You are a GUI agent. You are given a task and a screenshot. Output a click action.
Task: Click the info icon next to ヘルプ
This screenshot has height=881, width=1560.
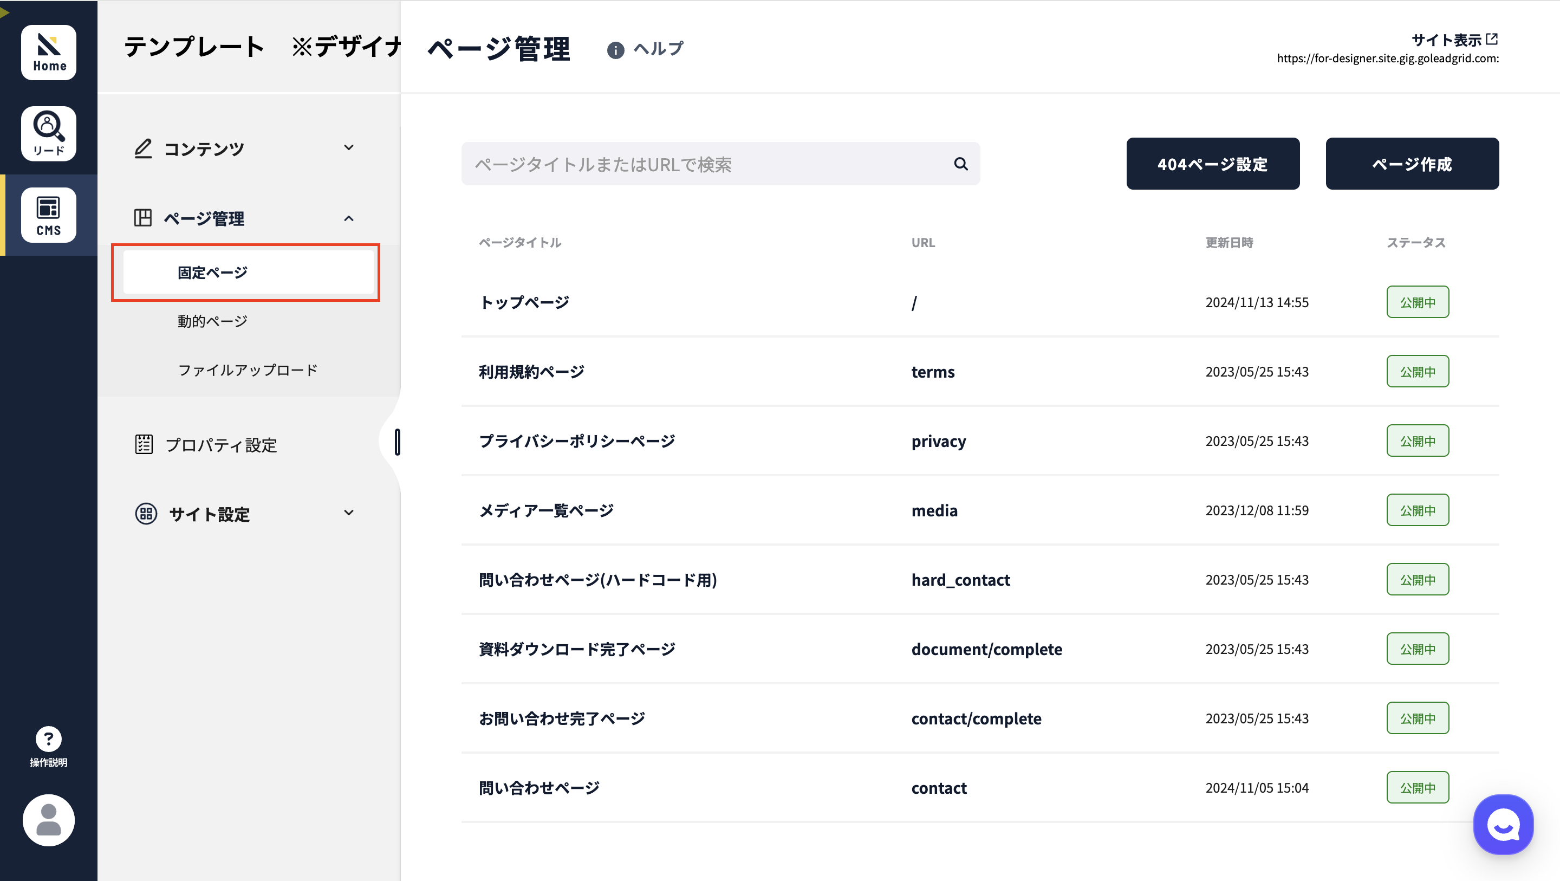coord(615,50)
